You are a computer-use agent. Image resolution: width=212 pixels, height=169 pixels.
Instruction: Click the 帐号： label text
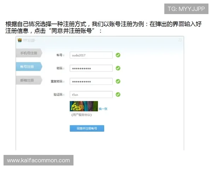[60, 55]
